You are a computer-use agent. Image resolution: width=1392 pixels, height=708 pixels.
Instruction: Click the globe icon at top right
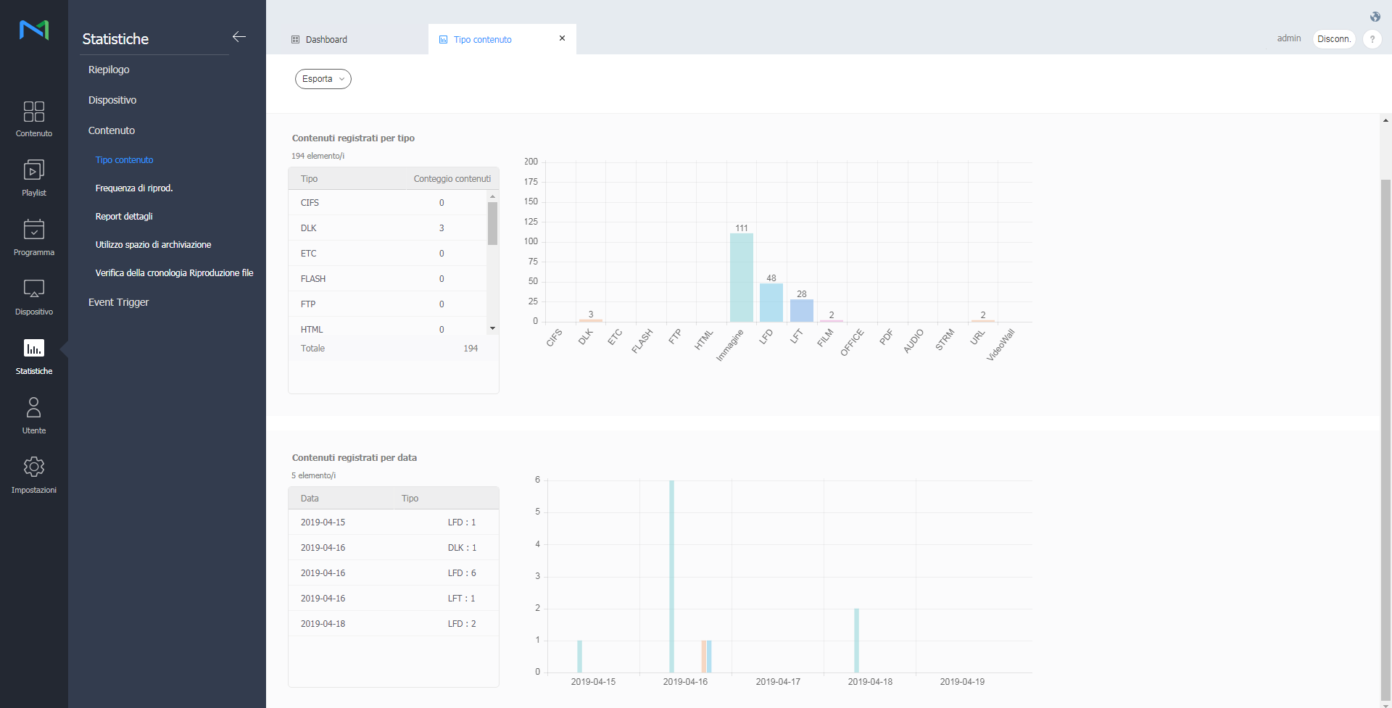point(1375,17)
